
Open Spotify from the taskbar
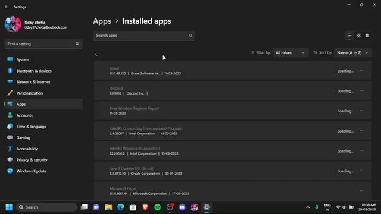[x=157, y=207]
